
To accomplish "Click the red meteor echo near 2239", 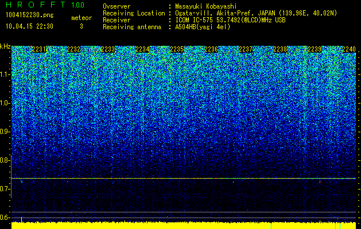I will point(320,182).
